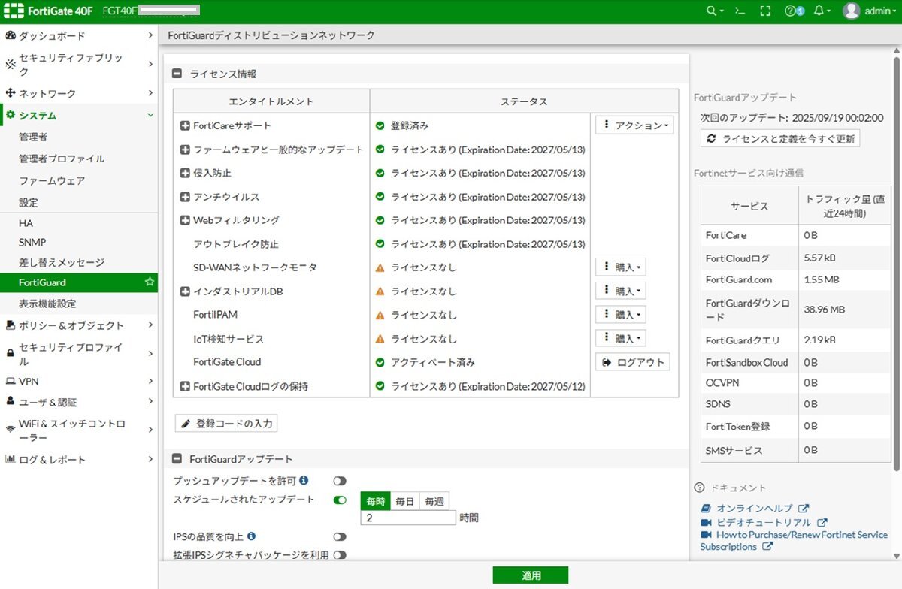Click the video camera icon beside ビデオチュートリアル
902x589 pixels.
705,521
